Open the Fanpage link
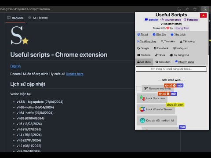Screen dimensions: 211x158 tap(191, 20)
